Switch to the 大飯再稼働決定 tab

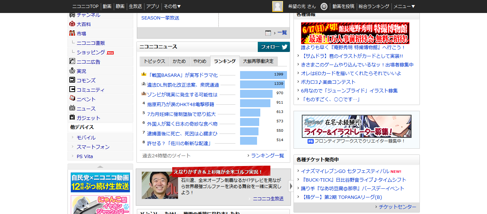click(258, 61)
